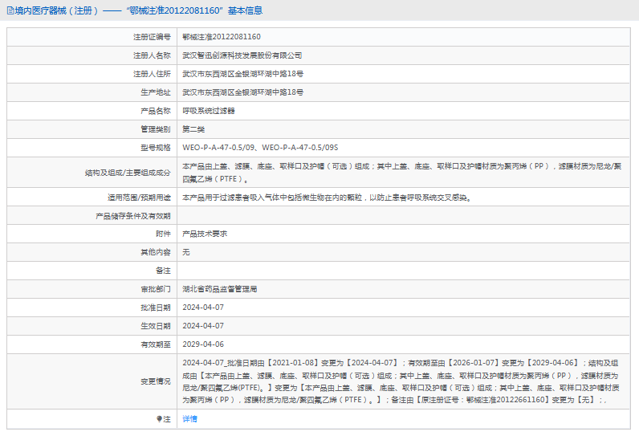Click 有效期至 value 2029-04-06
This screenshot has width=639, height=436.
pos(203,344)
